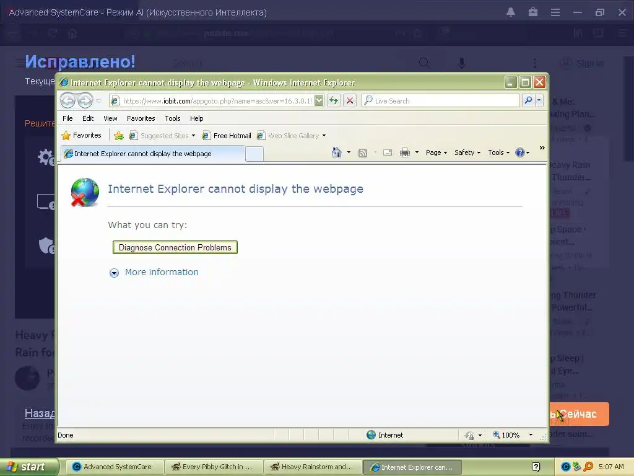634x476 pixels.
Task: Open Suggested Sites dropdown
Action: coord(162,136)
